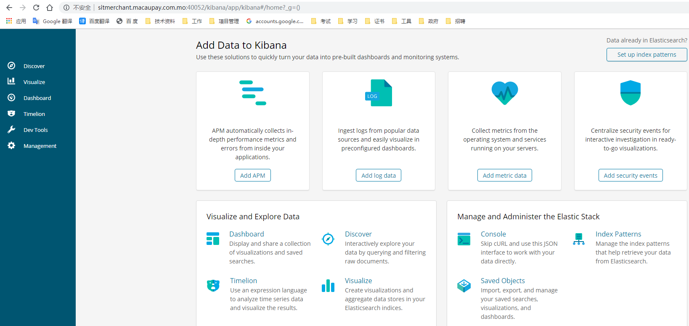Viewport: 689px width, 326px height.
Task: Open Visualize from the sidebar menu
Action: (34, 82)
